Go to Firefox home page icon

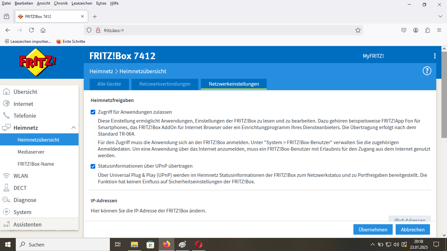coord(43,30)
